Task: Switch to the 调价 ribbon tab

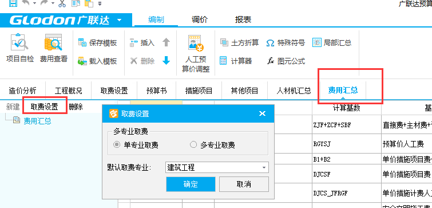Action: click(200, 19)
